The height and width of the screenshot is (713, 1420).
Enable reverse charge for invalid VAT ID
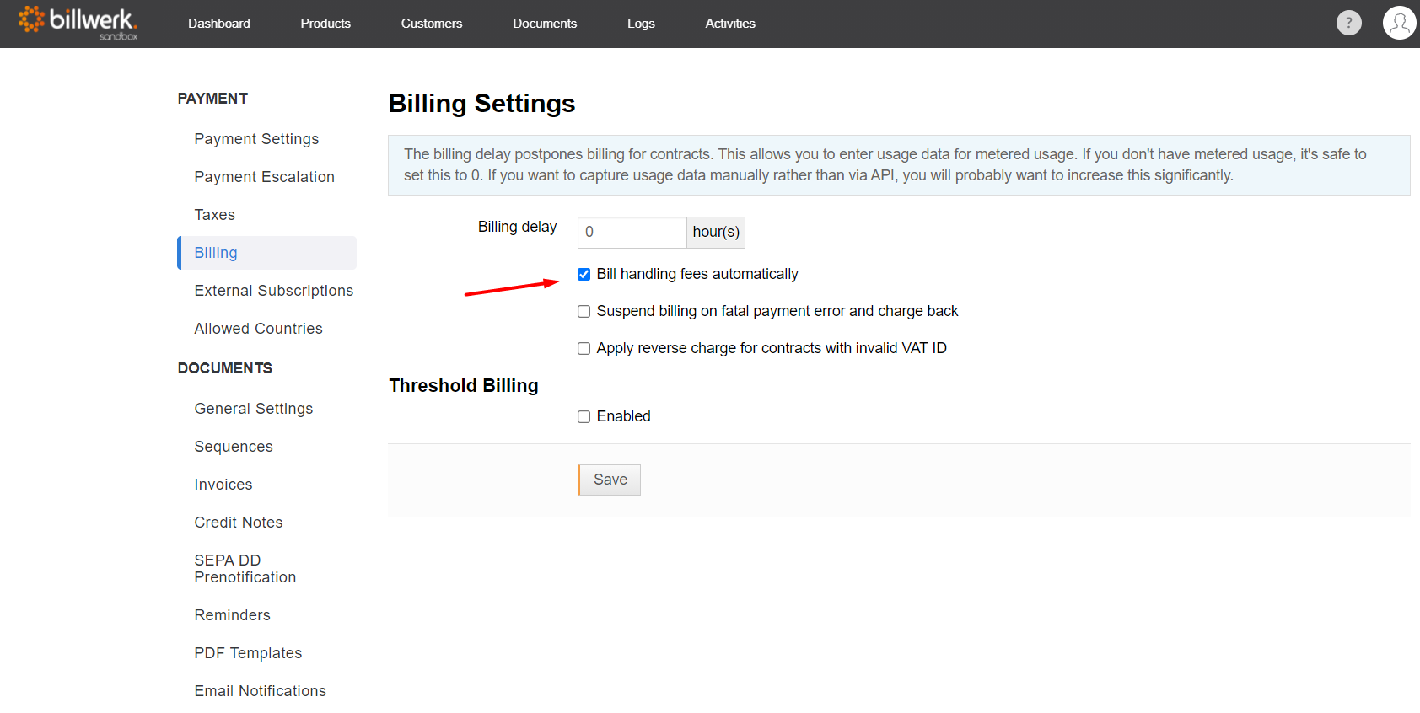[584, 349]
